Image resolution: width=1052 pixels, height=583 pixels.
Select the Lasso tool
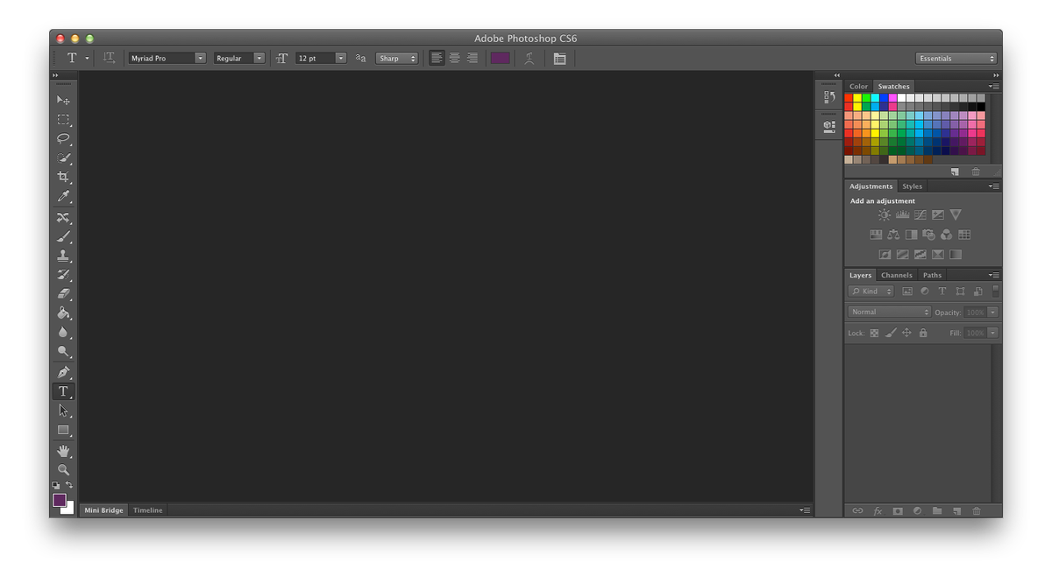63,138
